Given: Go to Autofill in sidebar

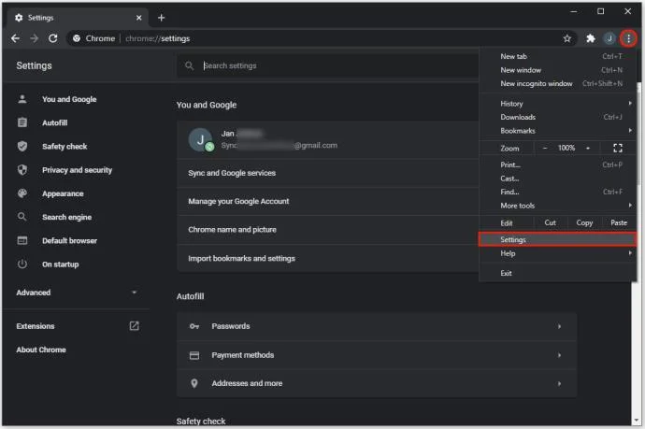Looking at the screenshot, I should pyautogui.click(x=55, y=122).
